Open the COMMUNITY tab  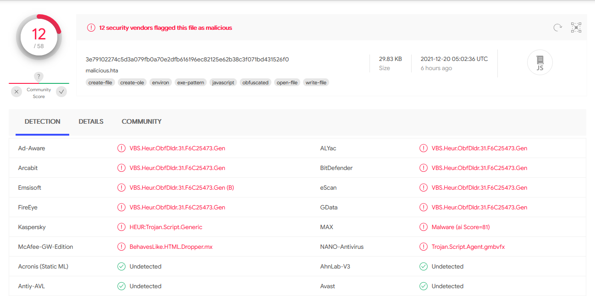click(x=141, y=122)
